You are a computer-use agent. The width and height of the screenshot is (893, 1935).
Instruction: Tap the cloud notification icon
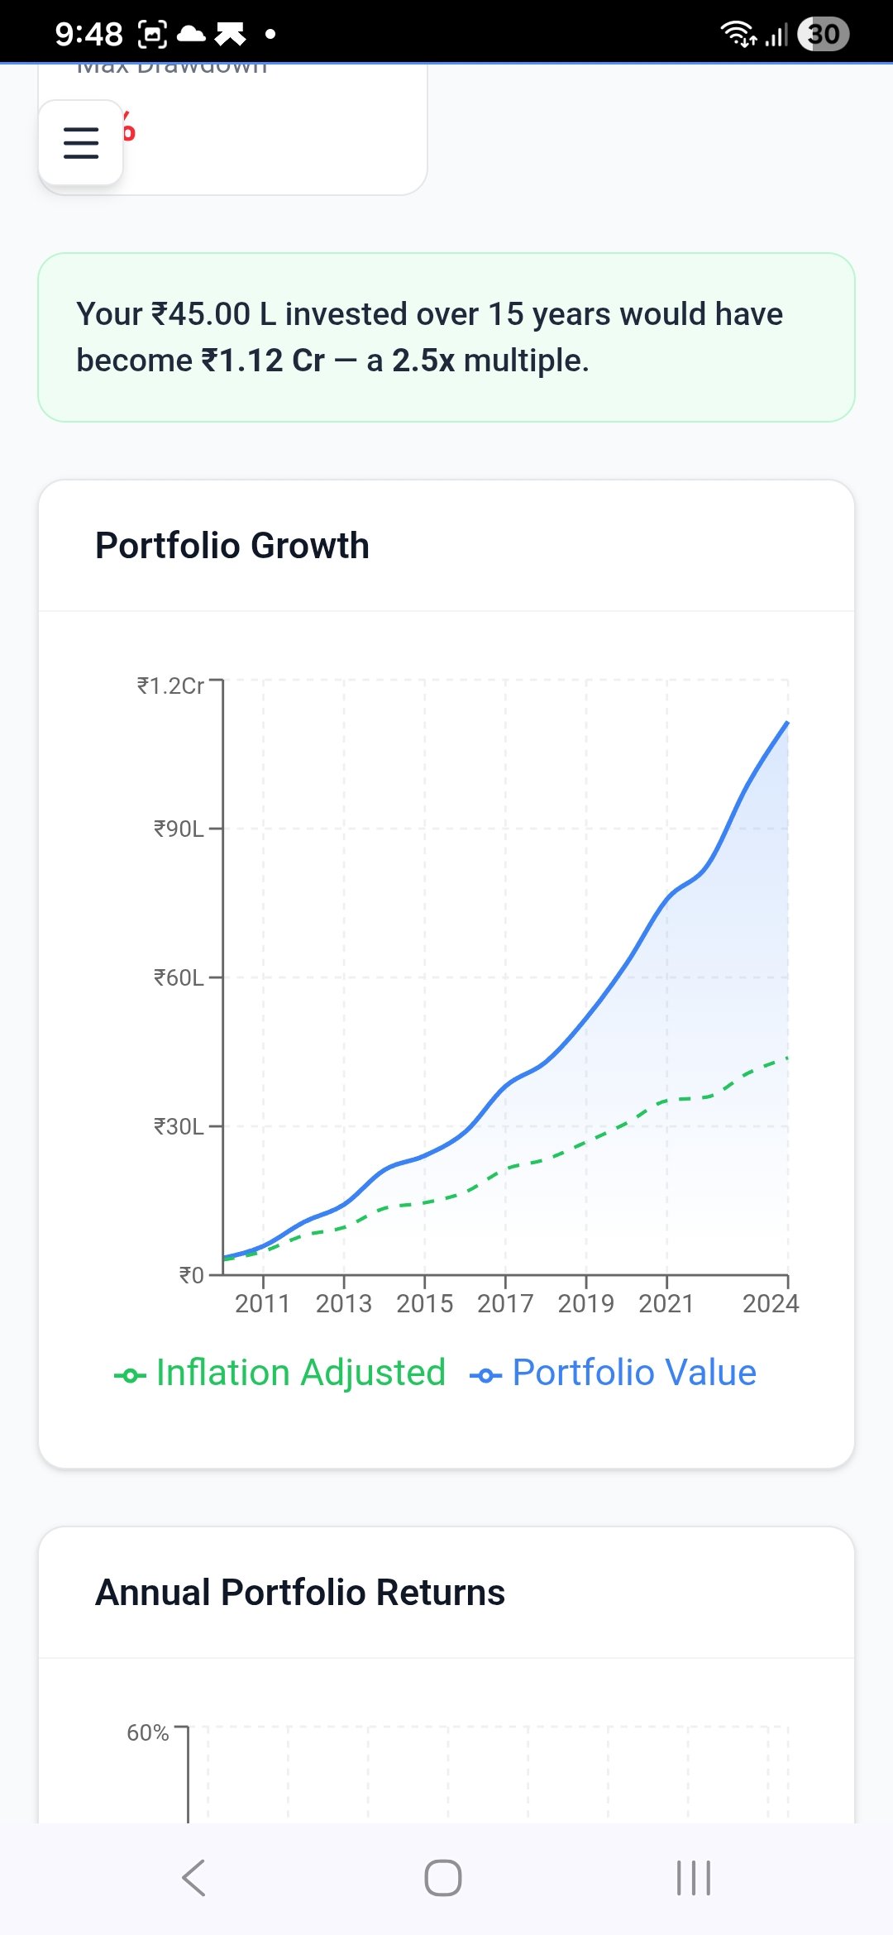(192, 34)
